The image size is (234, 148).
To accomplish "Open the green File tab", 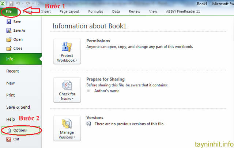I will (x=8, y=11).
